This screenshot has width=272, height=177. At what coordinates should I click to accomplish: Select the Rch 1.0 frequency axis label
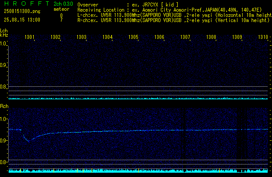pos(3,119)
